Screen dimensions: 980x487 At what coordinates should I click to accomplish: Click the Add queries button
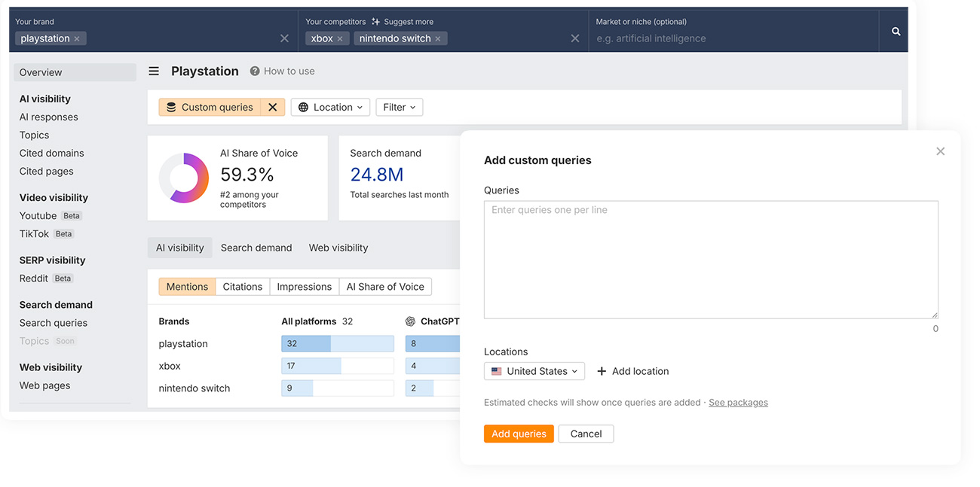click(519, 434)
